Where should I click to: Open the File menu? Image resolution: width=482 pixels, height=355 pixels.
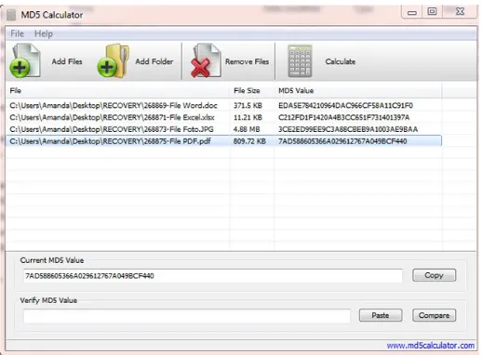point(17,33)
